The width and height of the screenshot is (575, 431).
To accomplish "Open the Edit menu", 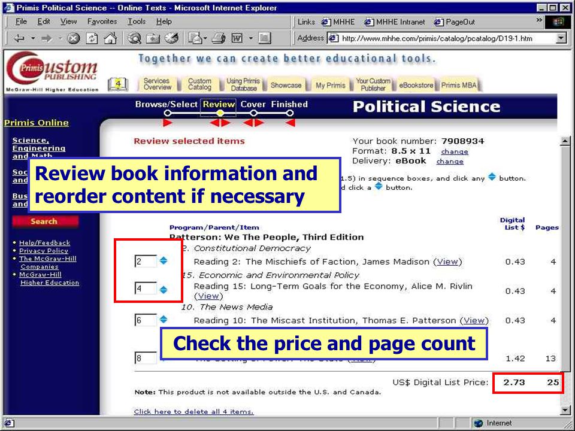I will point(44,22).
